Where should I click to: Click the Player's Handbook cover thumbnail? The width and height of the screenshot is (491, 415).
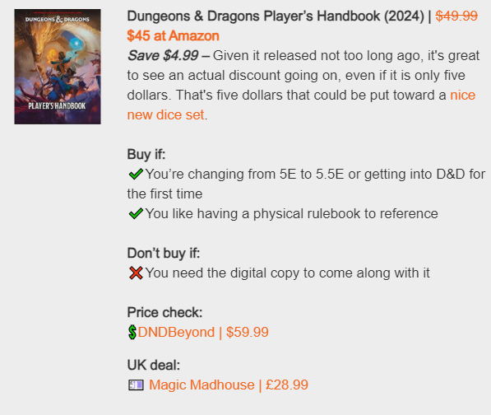click(x=58, y=67)
